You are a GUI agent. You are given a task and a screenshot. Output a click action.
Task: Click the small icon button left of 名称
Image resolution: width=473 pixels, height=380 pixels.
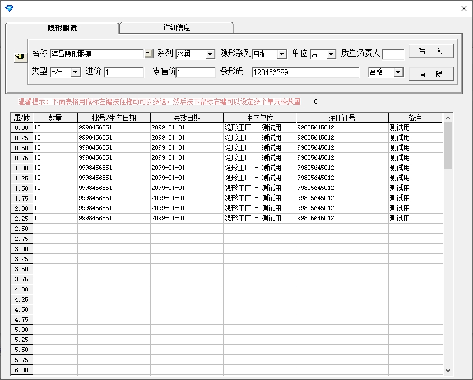pos(20,57)
